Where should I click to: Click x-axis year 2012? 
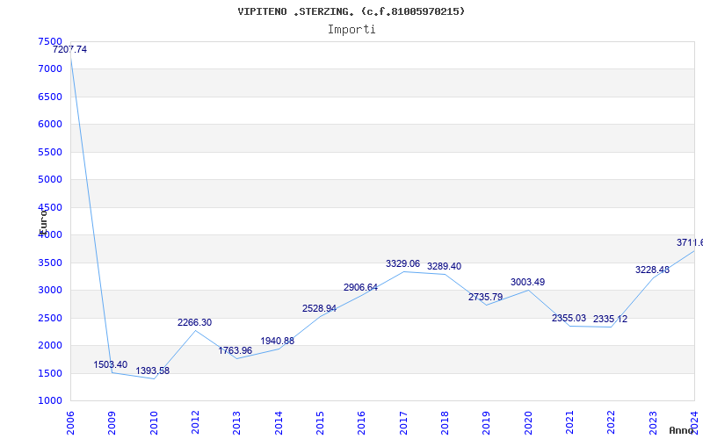195,423
